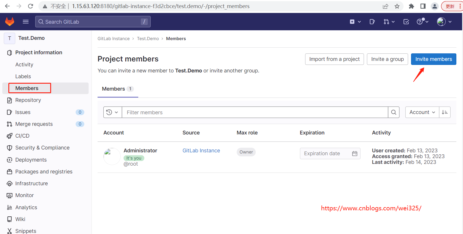The image size is (463, 234).
Task: Open Issues in sidebar
Action: (x=23, y=112)
